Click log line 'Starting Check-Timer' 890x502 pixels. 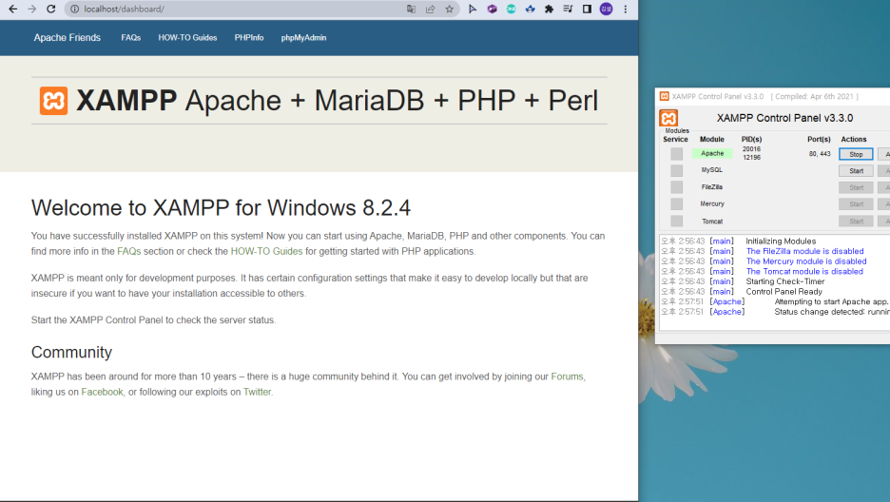(x=785, y=281)
